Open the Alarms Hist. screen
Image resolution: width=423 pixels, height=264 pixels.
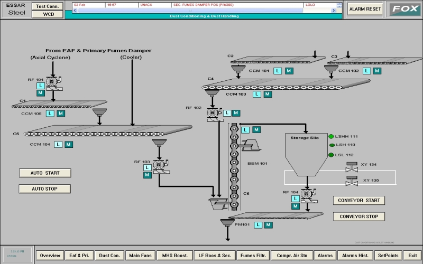point(355,256)
